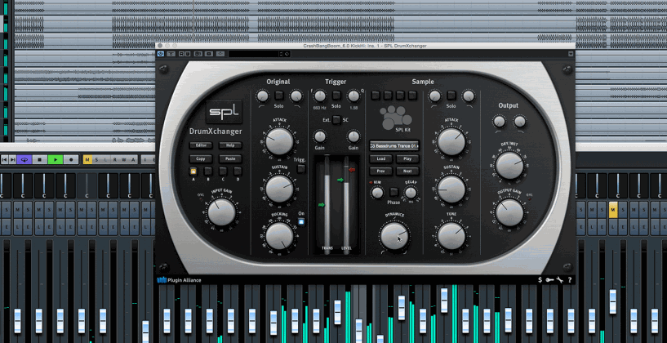
Task: Click the TRANS threshold meter slider
Action: [x=327, y=205]
